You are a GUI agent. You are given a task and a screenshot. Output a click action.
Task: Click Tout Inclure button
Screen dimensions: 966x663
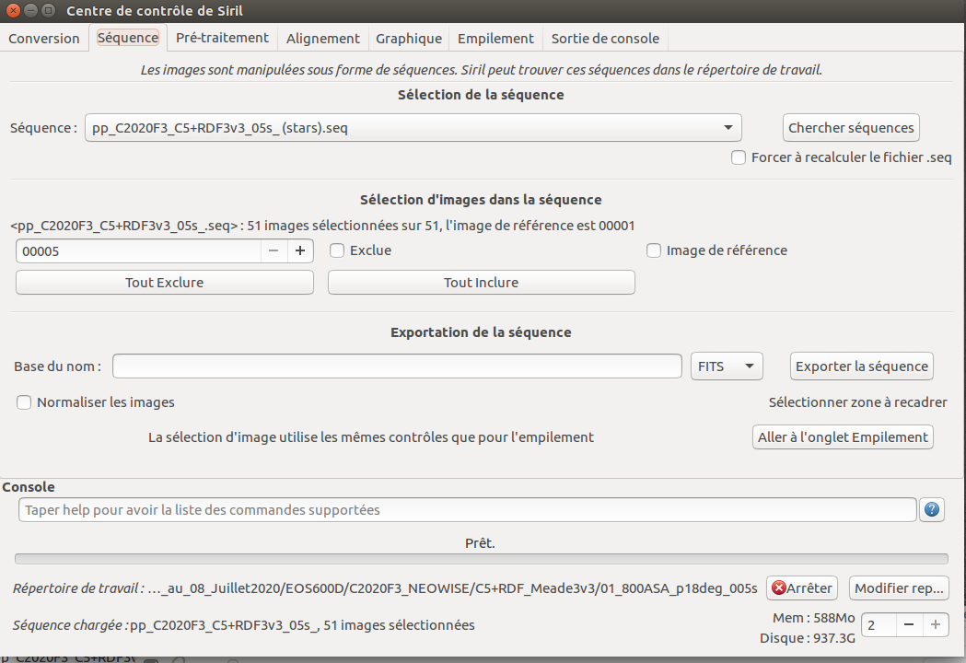point(481,282)
